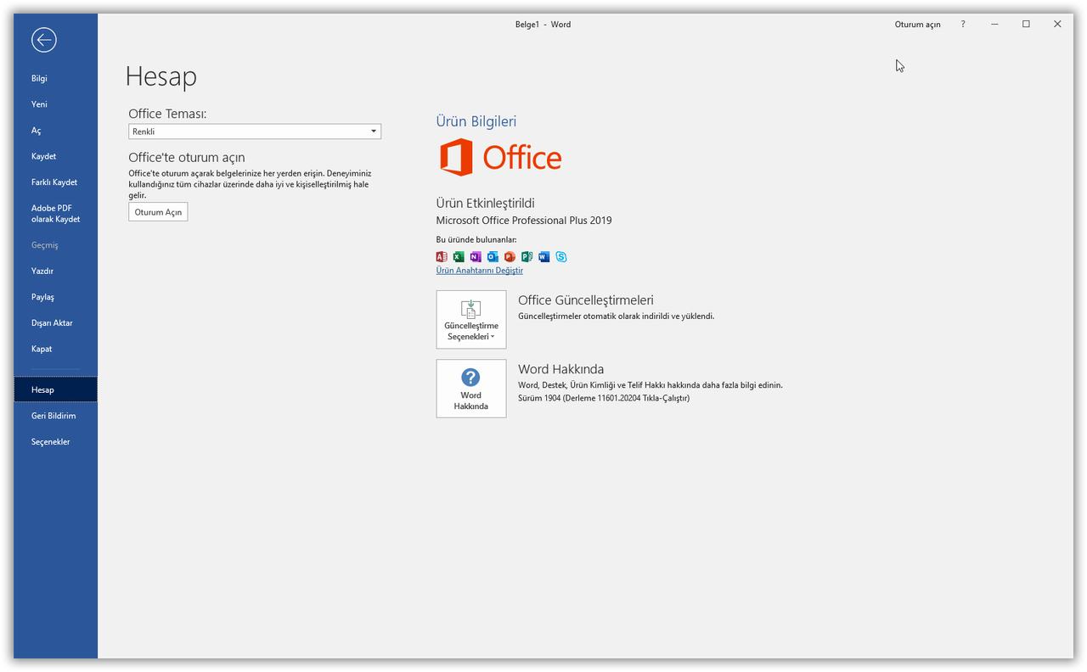1087x672 pixels.
Task: Expand Güncelleştirme Seçenekleri options button
Action: pos(471,320)
